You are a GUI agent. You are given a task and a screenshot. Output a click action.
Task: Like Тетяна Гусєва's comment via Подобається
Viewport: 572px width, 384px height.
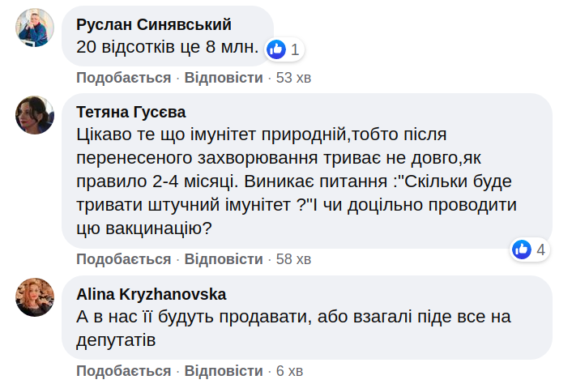123,259
